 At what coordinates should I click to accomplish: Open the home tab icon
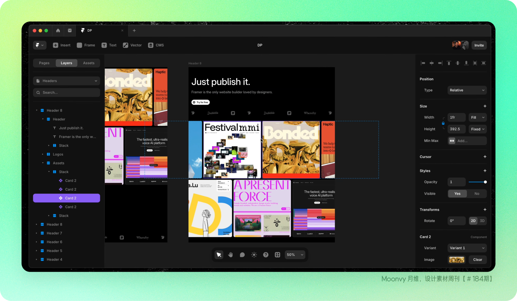point(58,30)
